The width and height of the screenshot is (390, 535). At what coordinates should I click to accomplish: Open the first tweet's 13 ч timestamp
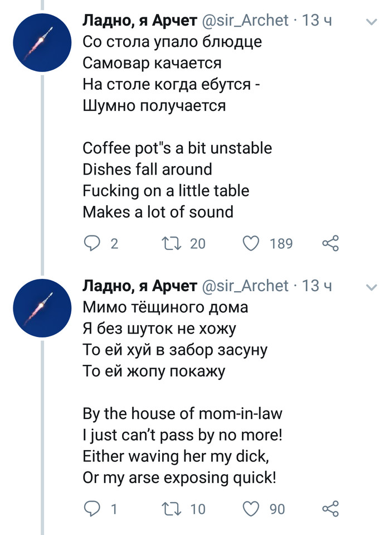316,21
